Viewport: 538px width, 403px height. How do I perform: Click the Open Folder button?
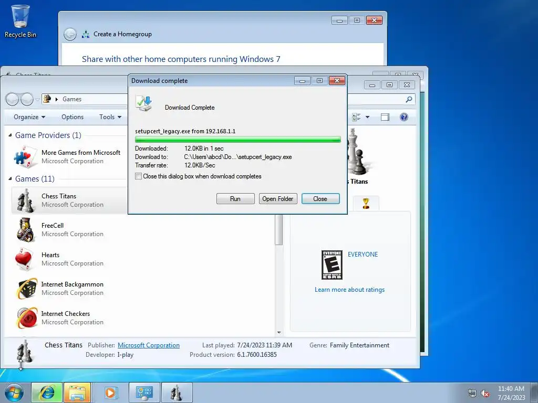point(278,199)
